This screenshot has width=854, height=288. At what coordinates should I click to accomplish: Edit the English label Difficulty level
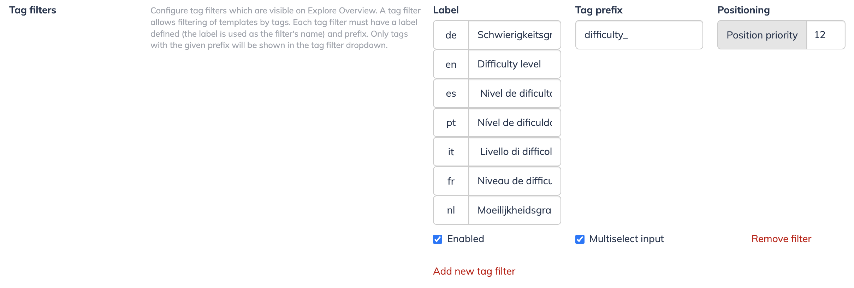pos(515,64)
